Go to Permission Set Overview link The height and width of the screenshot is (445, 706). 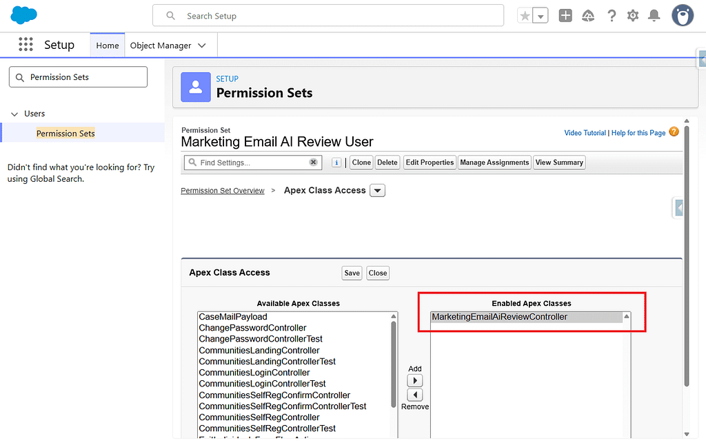223,191
